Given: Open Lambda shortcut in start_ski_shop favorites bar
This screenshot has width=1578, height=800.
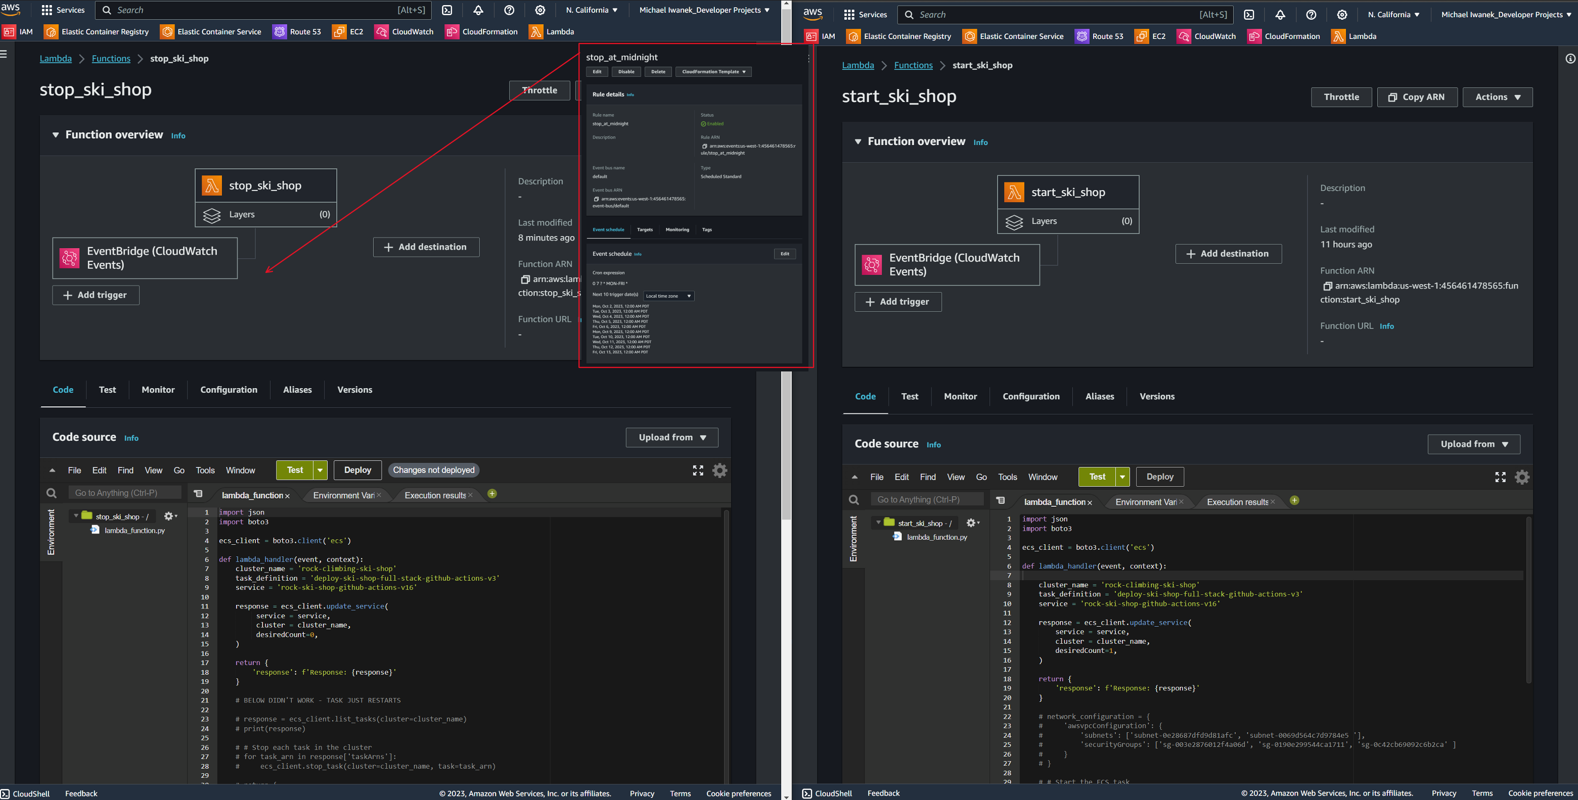Looking at the screenshot, I should 1355,36.
